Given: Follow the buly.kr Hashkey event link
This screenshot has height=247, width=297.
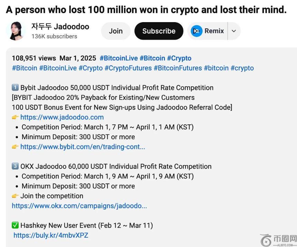Looking at the screenshot, I should [51, 236].
